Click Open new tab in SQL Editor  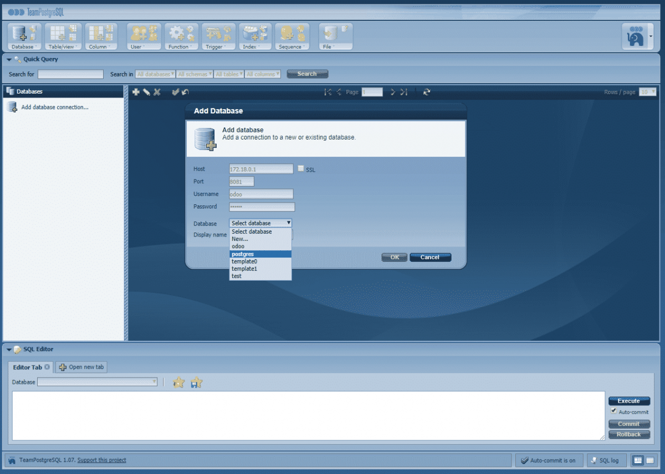click(x=82, y=367)
